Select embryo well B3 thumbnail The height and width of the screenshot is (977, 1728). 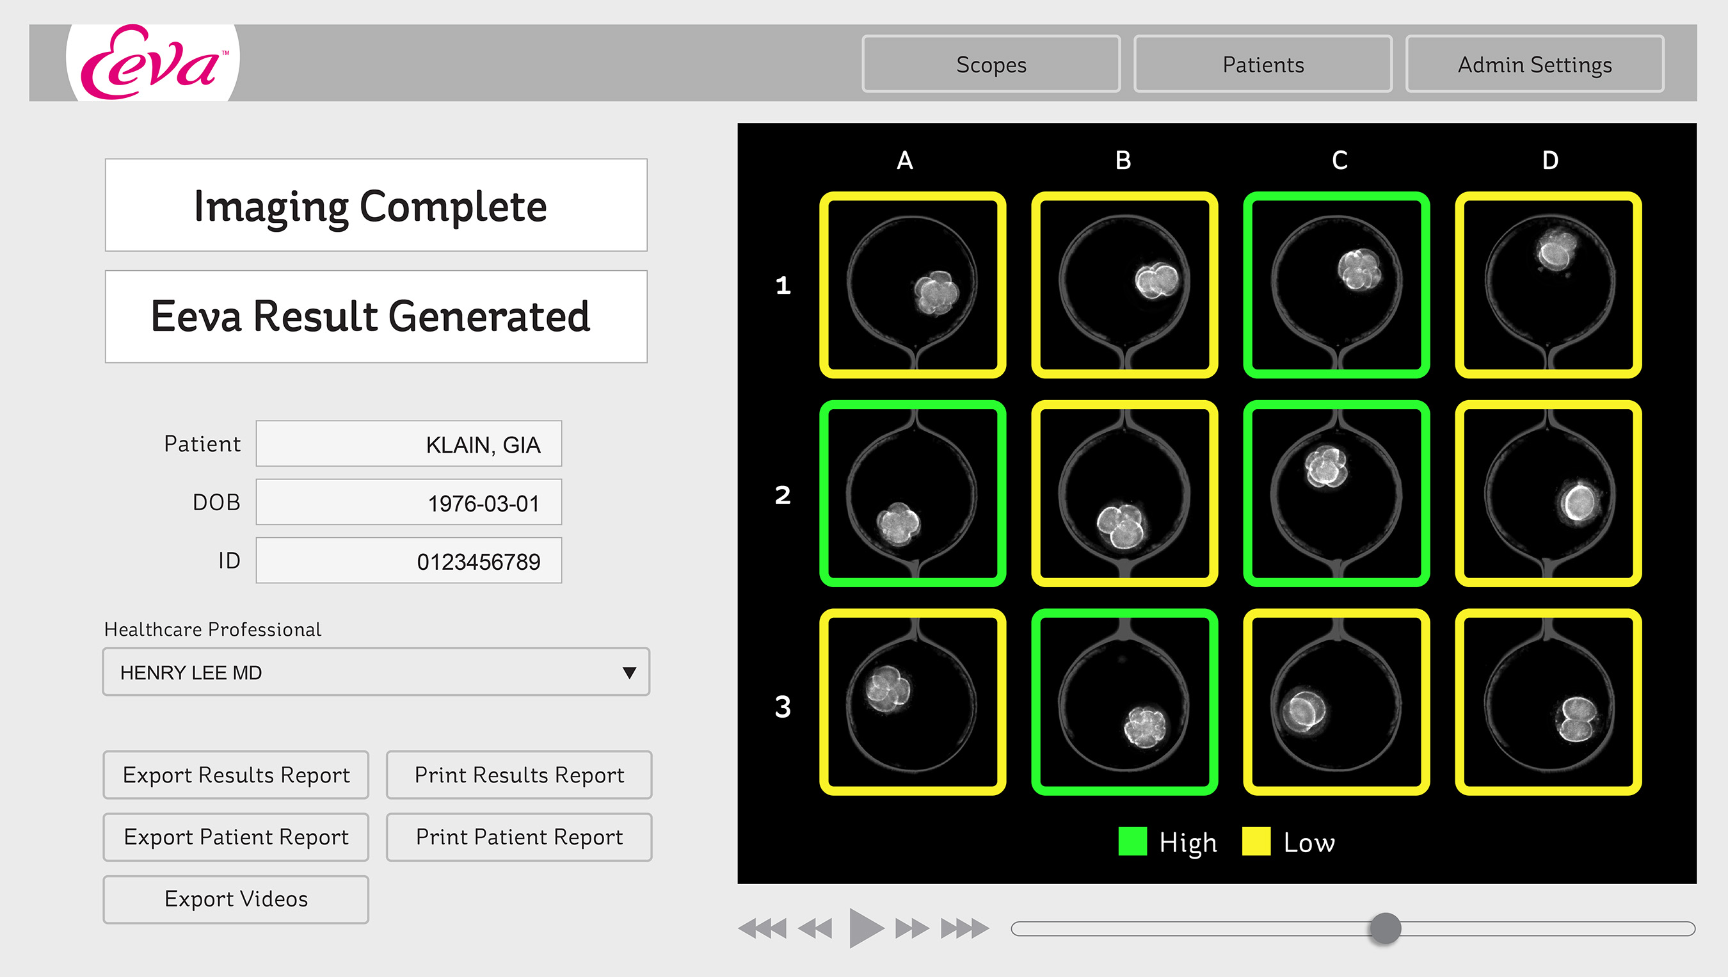(1124, 702)
